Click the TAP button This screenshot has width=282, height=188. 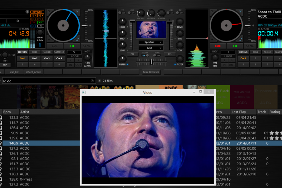pos(5,65)
